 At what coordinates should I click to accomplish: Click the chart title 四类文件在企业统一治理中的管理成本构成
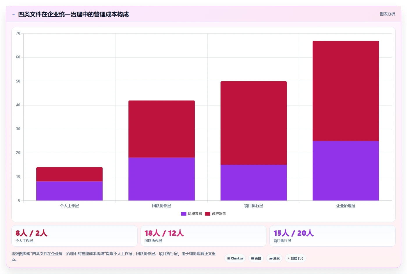pos(73,15)
